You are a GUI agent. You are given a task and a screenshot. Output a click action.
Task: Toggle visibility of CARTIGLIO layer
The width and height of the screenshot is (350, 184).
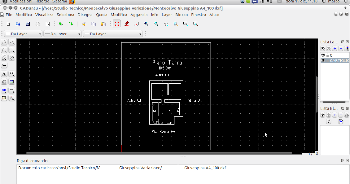(x=323, y=60)
